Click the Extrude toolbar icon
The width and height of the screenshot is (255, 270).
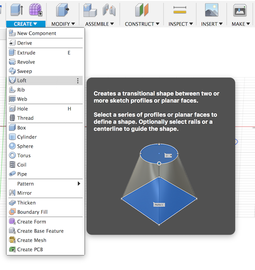[x=17, y=10]
